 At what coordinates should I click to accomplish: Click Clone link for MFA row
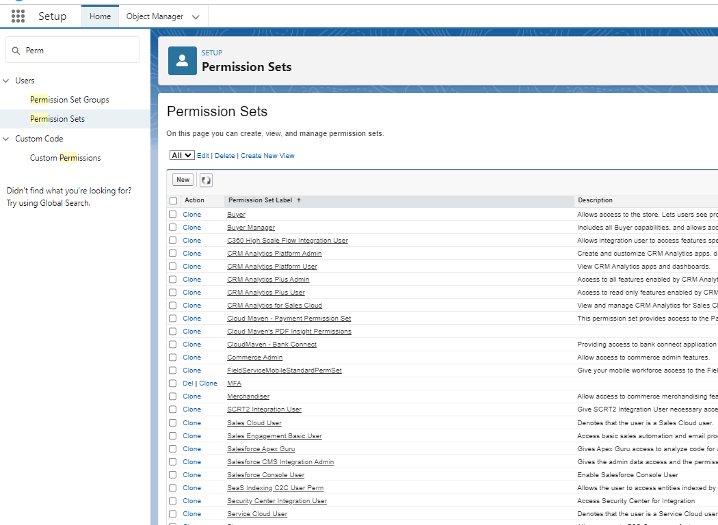(208, 383)
